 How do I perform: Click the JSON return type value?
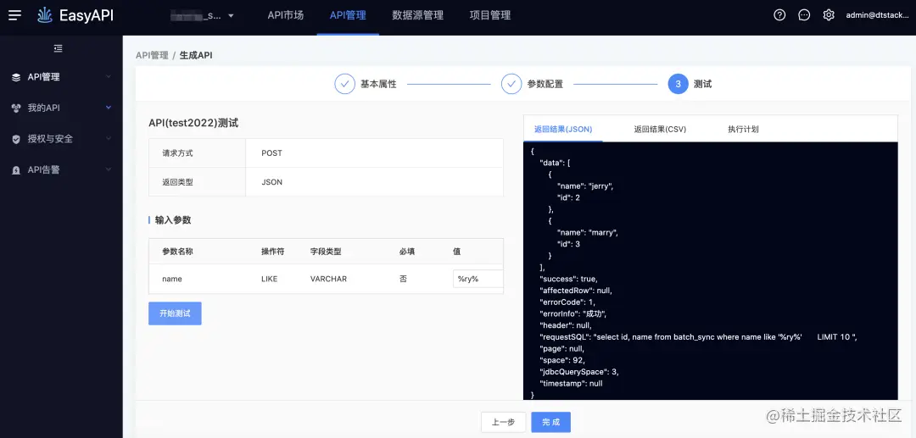tap(271, 182)
